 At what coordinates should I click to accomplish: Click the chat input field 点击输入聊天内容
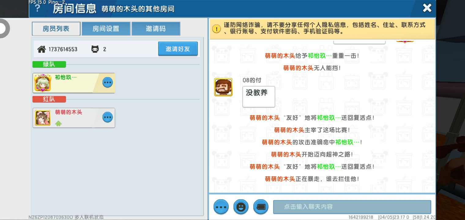pos(352,207)
